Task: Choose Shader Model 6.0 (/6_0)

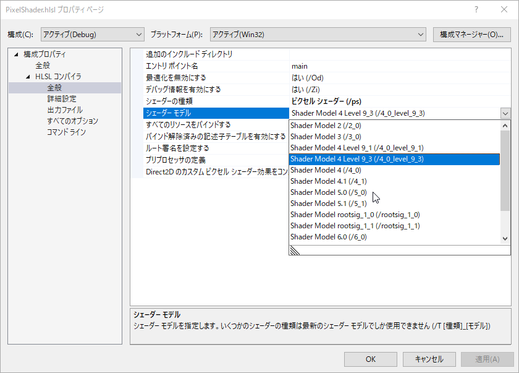Action: click(394, 237)
